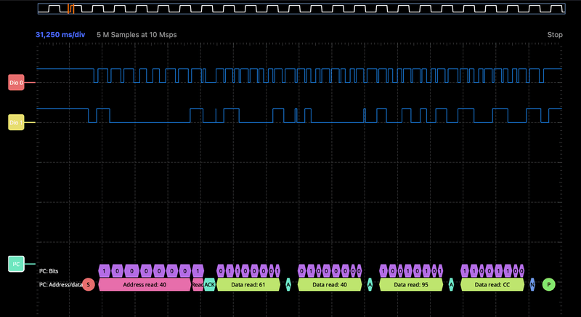Select the Data read: CC segment
Image resolution: width=581 pixels, height=317 pixels.
click(x=492, y=285)
